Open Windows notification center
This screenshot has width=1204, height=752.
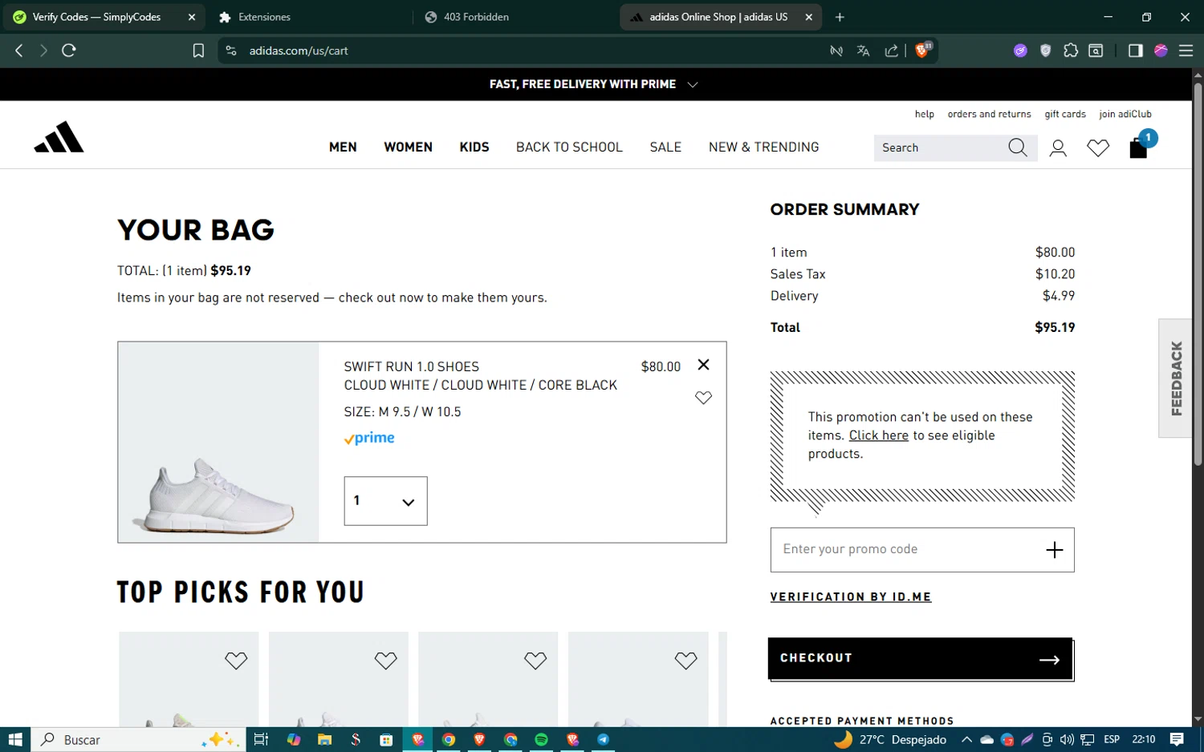1177,739
